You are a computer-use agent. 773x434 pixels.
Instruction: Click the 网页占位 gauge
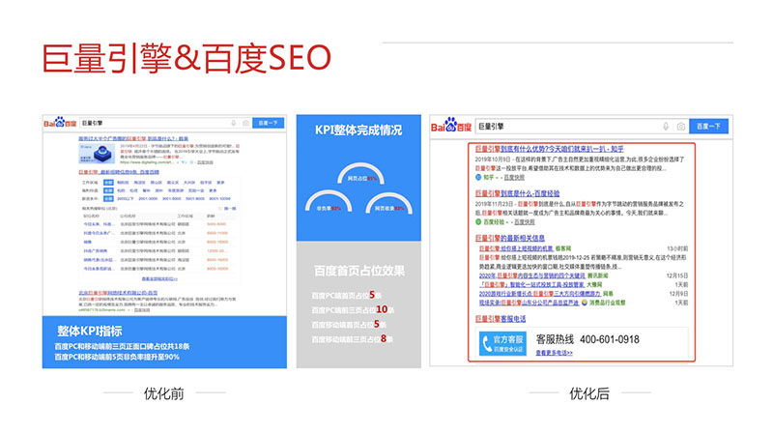(360, 174)
